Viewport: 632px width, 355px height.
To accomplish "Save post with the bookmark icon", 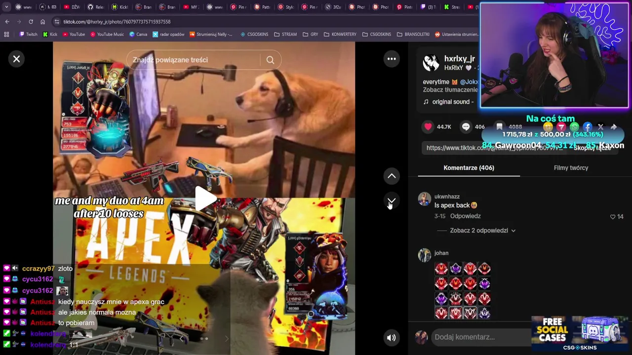I will click(500, 127).
